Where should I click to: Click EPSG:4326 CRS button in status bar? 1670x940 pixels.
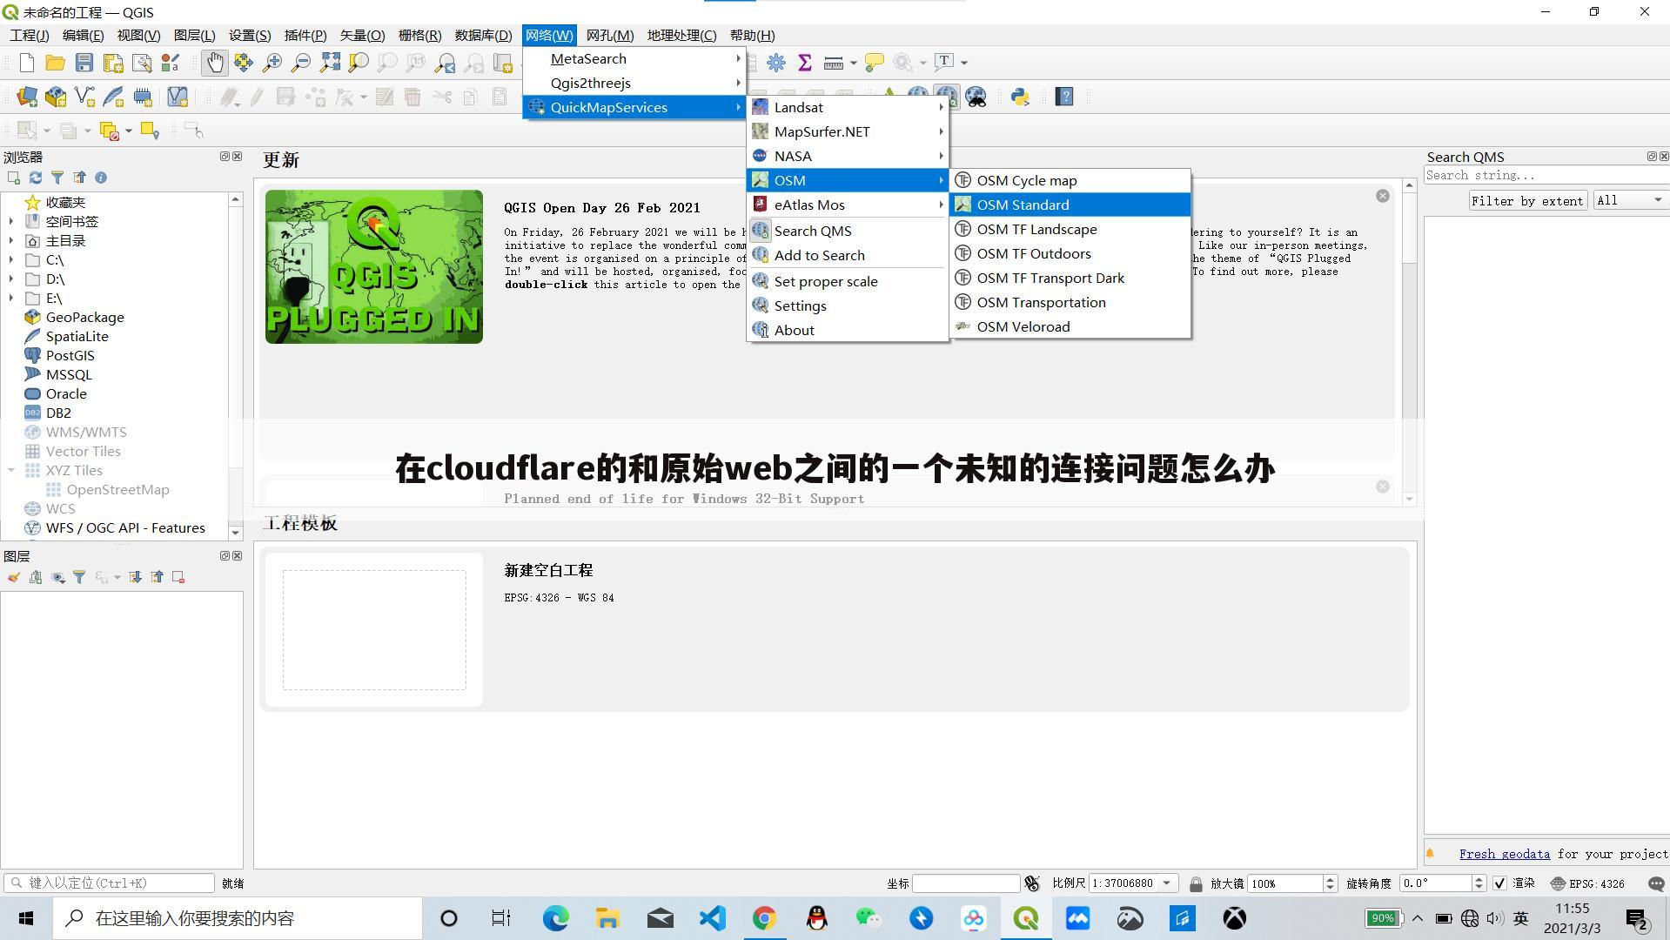click(1588, 883)
